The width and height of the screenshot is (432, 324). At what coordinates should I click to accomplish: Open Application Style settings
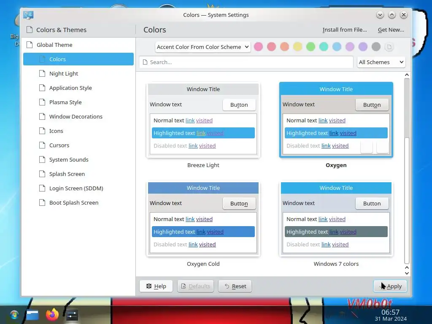click(78, 88)
